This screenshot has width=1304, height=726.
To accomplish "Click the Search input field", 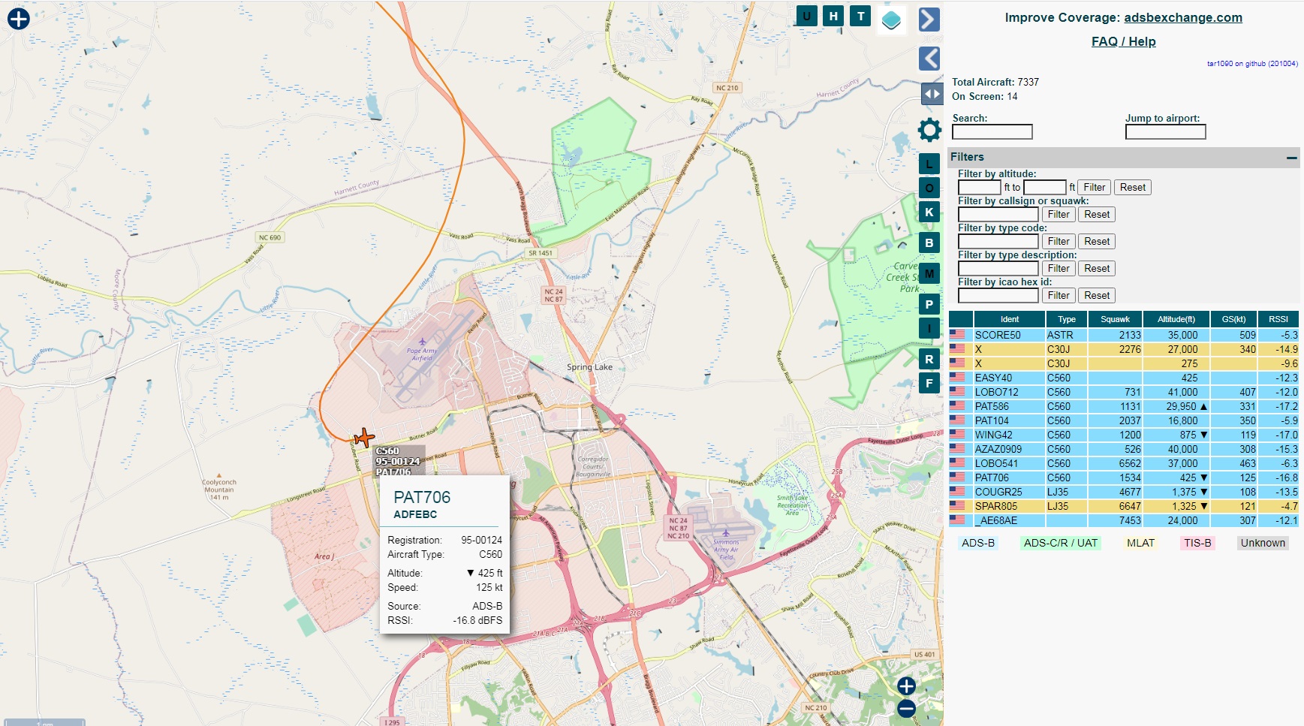I will [992, 132].
